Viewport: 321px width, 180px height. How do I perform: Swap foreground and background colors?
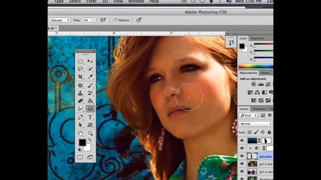click(x=89, y=140)
